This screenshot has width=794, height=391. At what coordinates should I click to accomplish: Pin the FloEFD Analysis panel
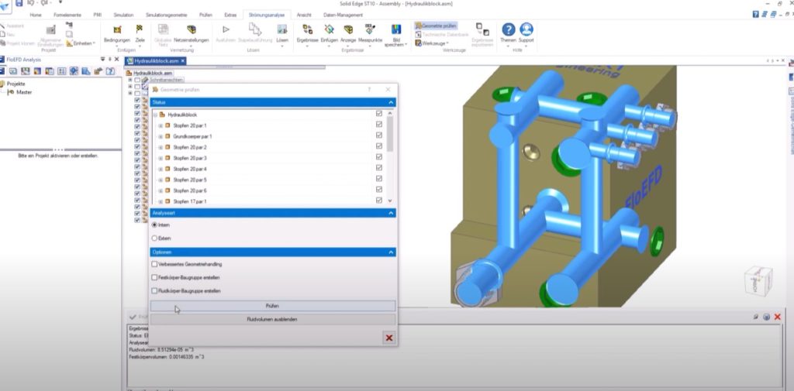pos(110,60)
